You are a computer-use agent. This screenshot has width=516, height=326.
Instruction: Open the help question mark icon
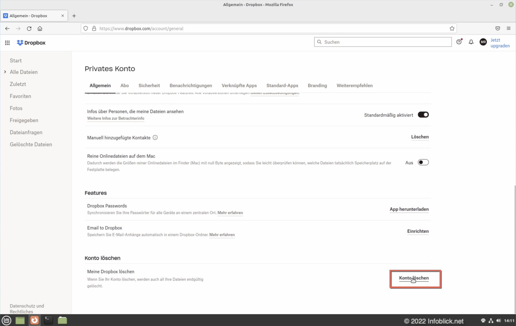point(459,42)
